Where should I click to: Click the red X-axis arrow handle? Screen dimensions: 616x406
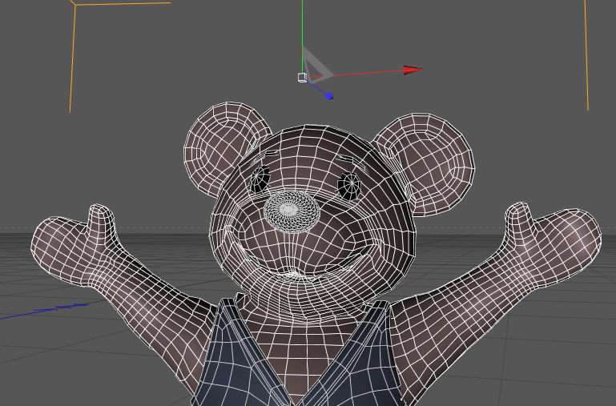click(413, 70)
